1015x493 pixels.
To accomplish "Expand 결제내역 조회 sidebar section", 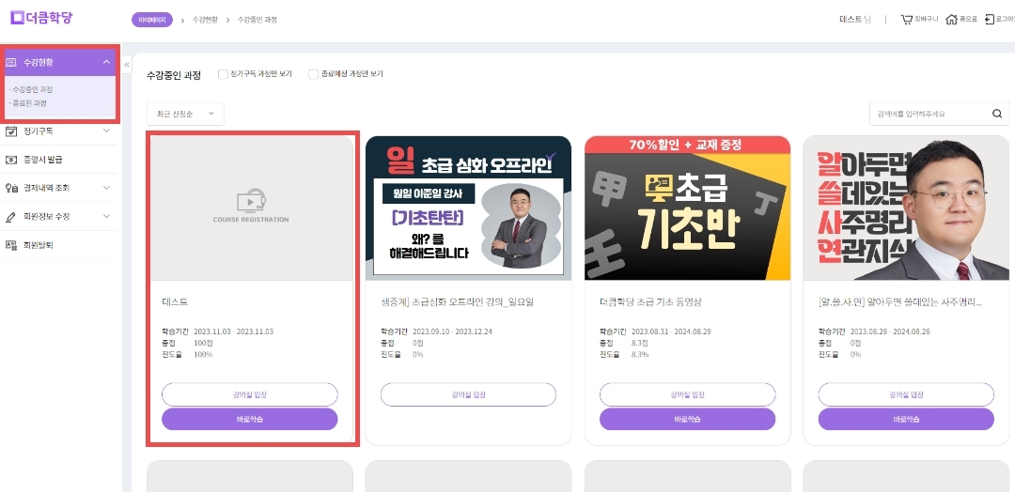I will pos(59,188).
